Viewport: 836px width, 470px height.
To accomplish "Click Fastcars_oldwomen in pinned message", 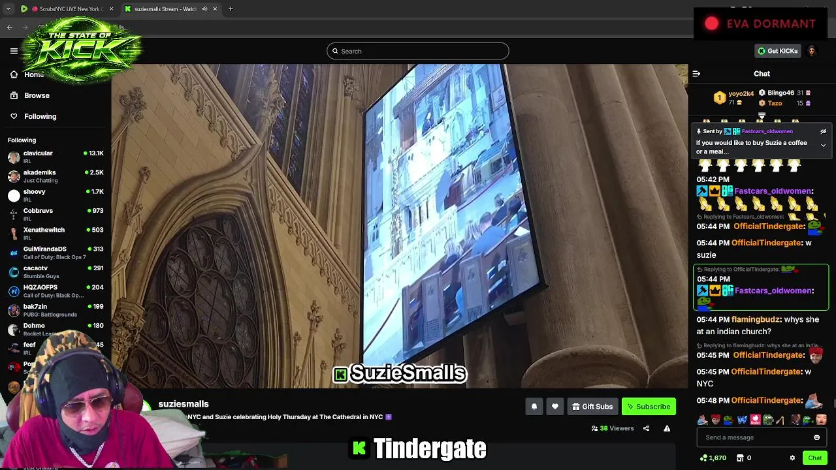I will click(767, 131).
